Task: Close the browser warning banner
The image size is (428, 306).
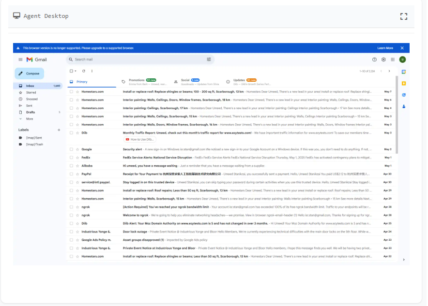Action: (x=402, y=48)
